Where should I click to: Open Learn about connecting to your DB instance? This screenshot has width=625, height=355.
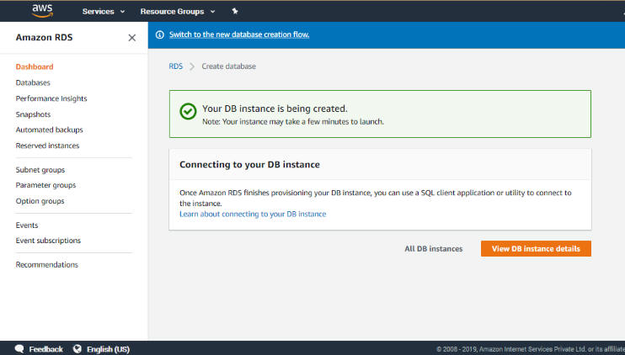[x=253, y=215]
